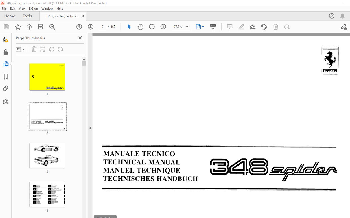
Task: Open the Fill & Sign tool
Action: [252, 27]
